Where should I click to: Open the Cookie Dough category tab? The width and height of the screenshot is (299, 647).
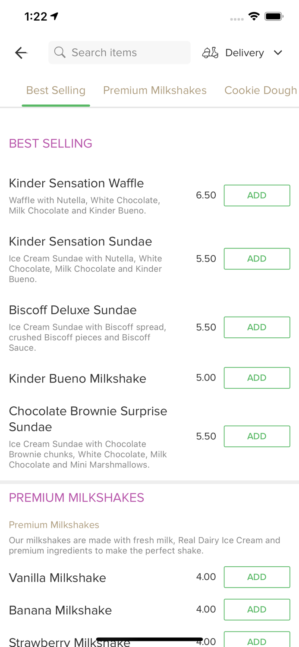[x=261, y=90]
